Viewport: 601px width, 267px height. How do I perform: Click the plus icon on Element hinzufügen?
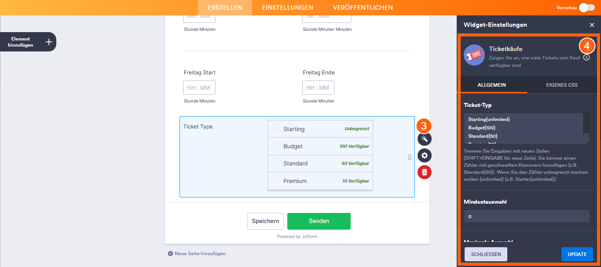point(49,42)
